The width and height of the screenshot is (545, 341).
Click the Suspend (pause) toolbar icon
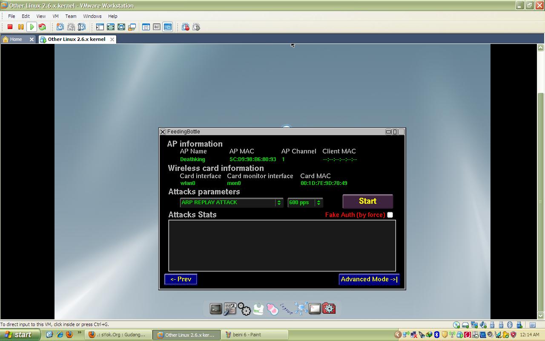(x=21, y=27)
